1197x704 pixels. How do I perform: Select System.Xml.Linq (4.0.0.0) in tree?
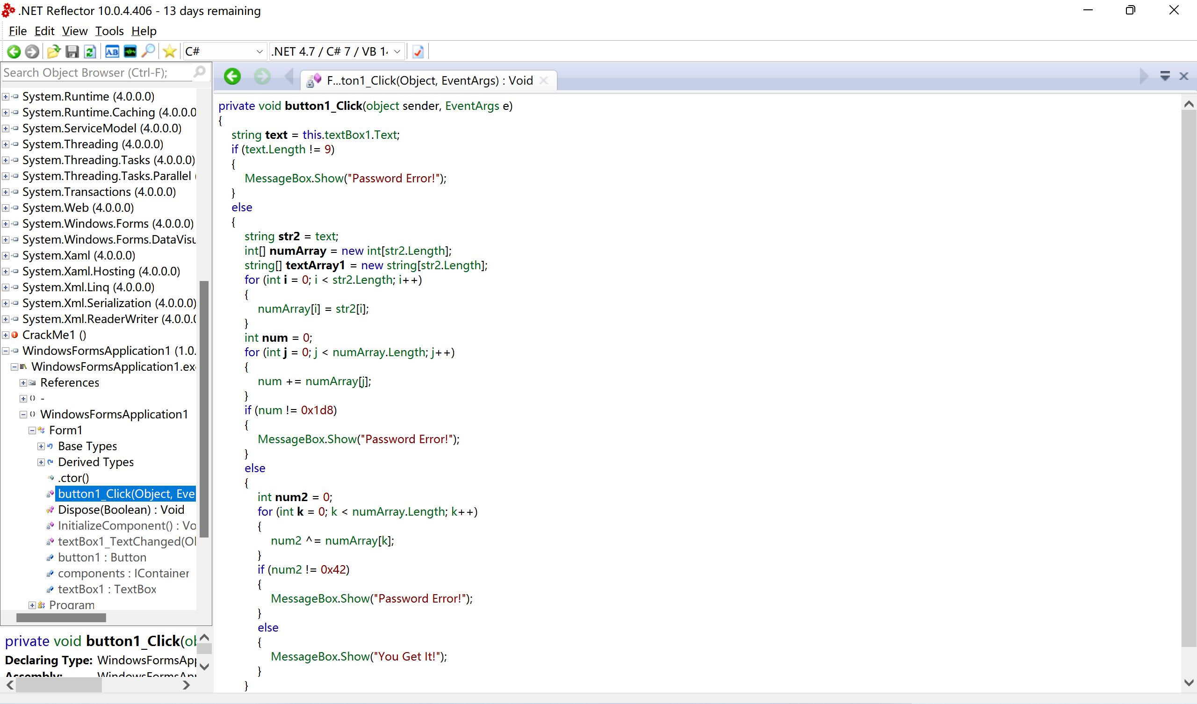click(88, 287)
